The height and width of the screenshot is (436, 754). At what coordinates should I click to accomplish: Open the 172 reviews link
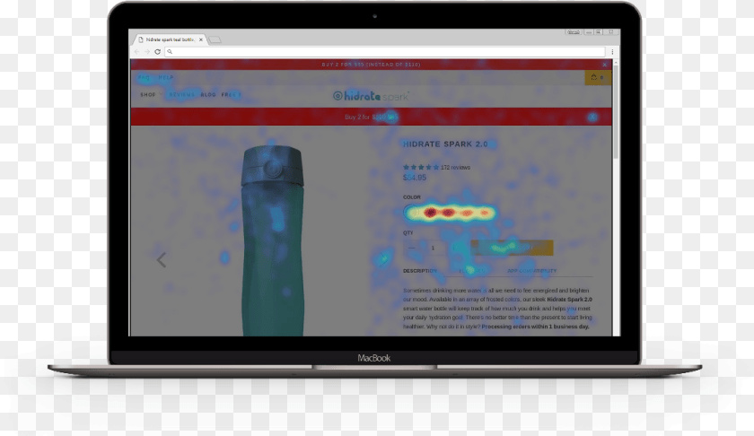point(455,167)
